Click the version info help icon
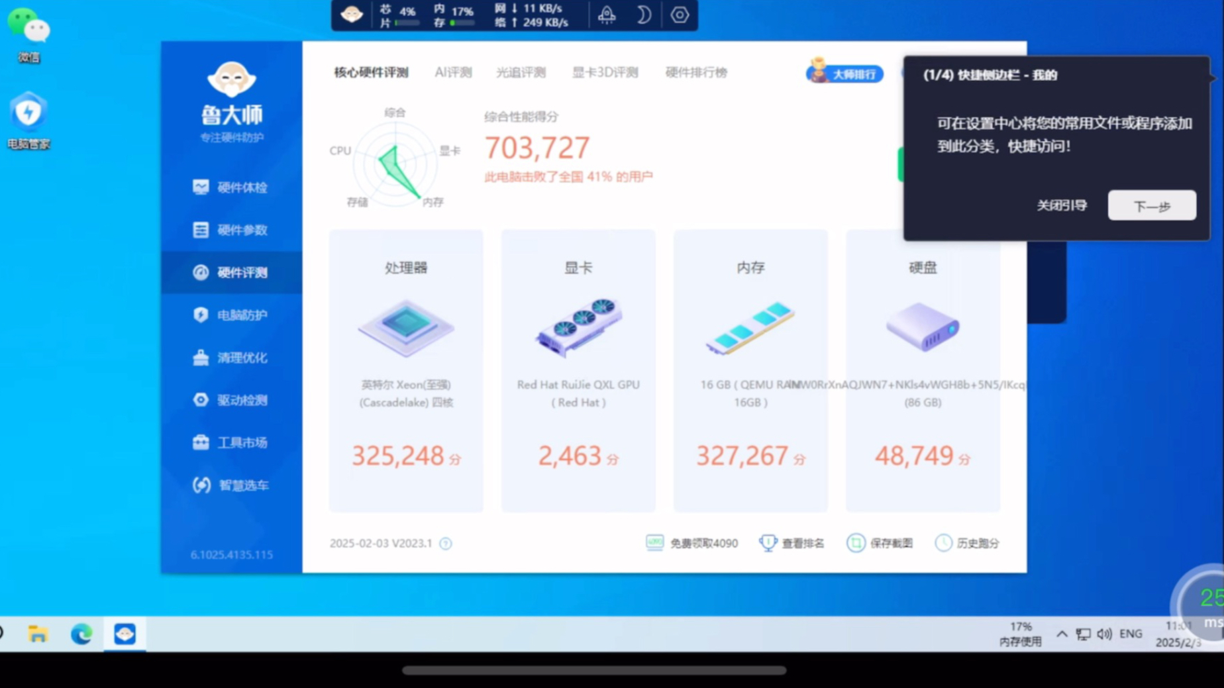 (x=446, y=544)
